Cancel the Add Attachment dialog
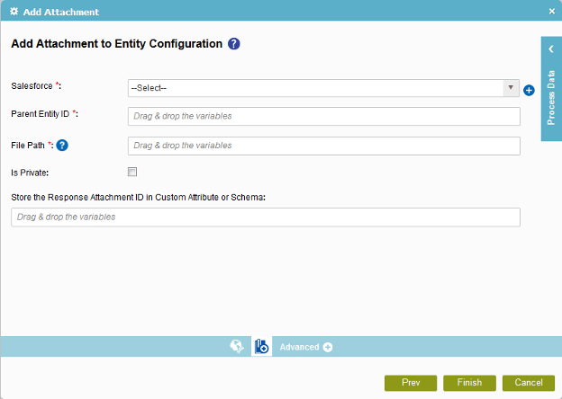Viewport: 562px width, 399px height. coord(529,383)
